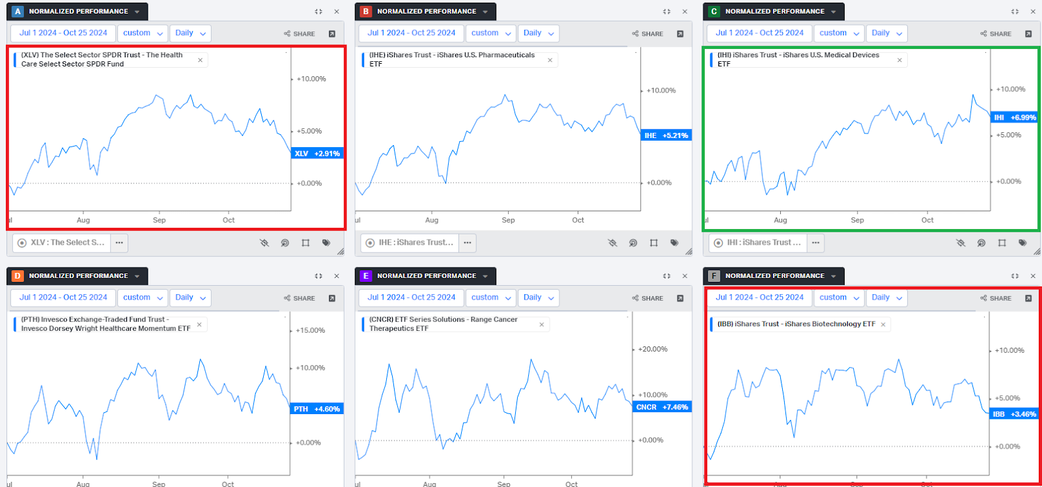This screenshot has height=487, width=1042.
Task: Open the custom range dropdown in panel D
Action: click(x=143, y=298)
